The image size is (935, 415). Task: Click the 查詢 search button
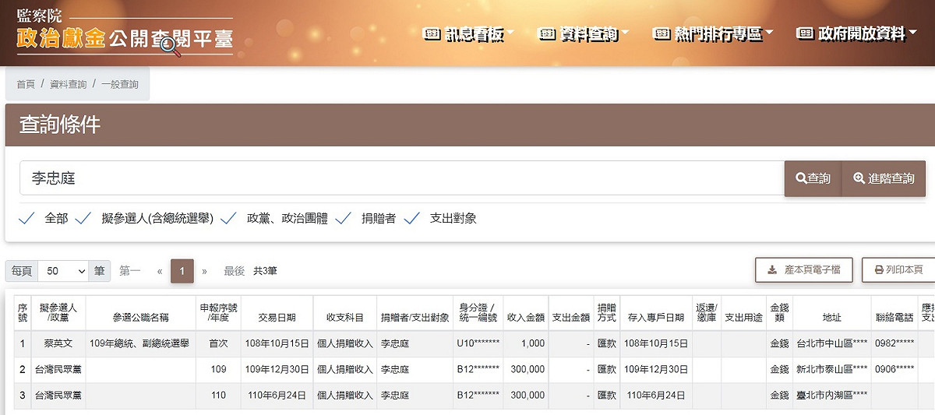pos(813,178)
